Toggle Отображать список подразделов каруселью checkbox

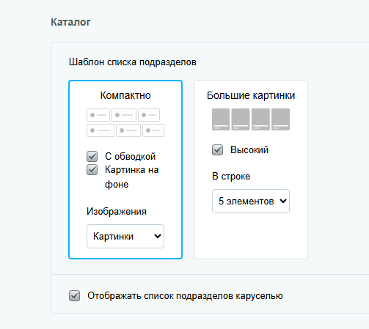(74, 296)
